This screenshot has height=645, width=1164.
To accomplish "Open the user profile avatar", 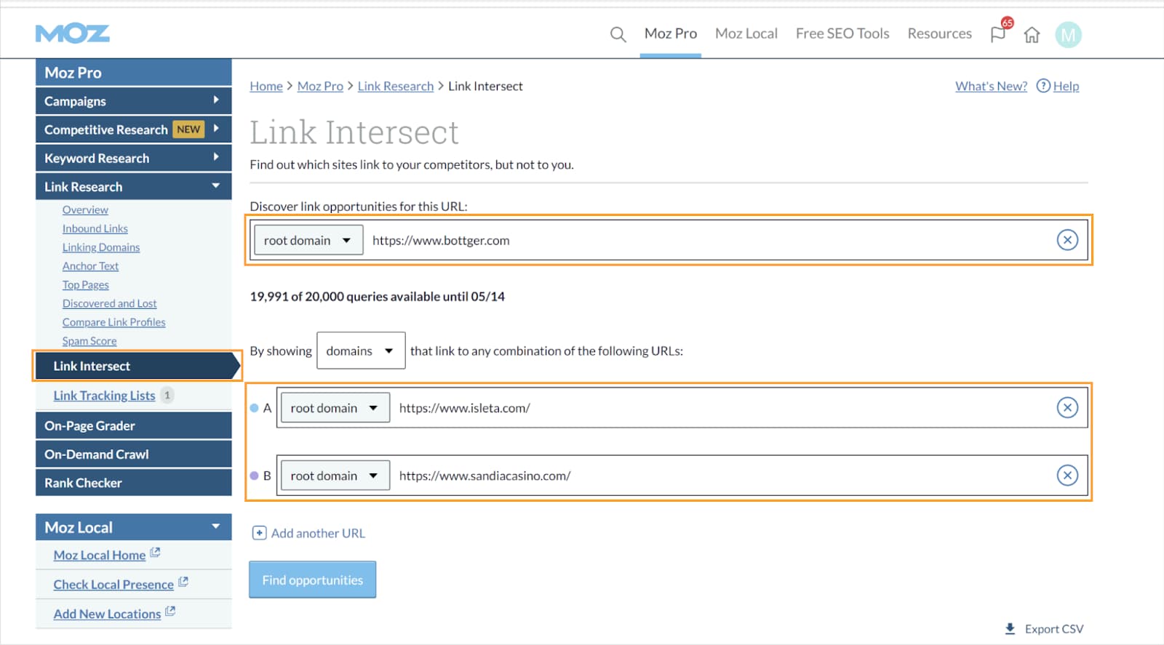I will tap(1068, 35).
